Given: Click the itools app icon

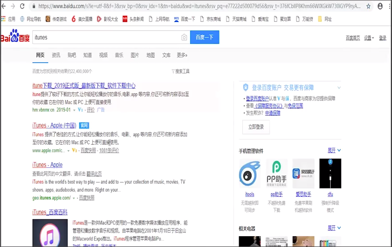Looking at the screenshot, I should pos(249,173).
